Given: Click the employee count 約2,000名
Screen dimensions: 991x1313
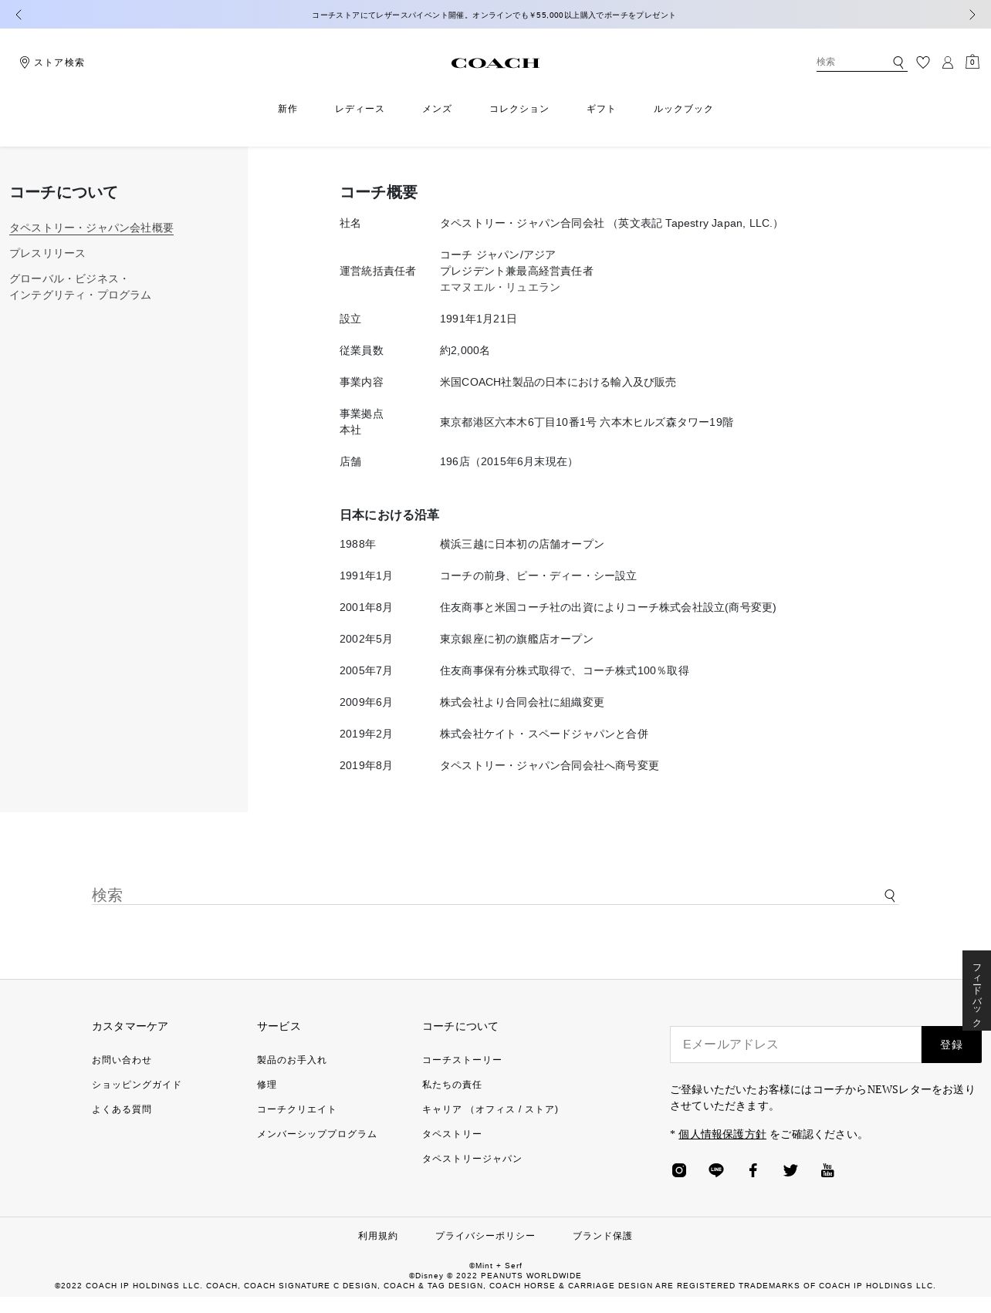Looking at the screenshot, I should (x=465, y=350).
